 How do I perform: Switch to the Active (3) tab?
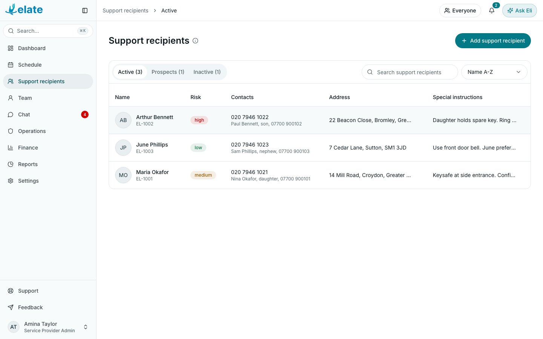130,72
